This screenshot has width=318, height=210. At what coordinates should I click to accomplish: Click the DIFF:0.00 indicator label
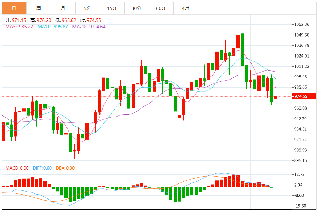coord(42,168)
